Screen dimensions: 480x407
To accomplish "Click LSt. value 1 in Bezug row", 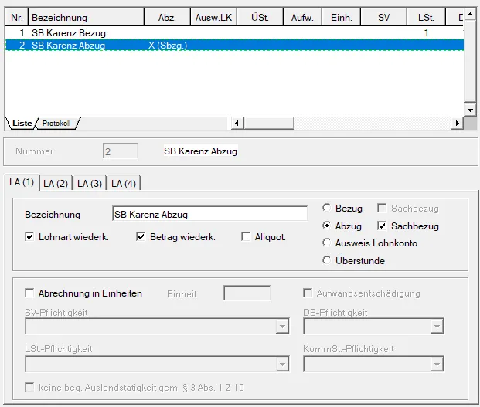I will [x=426, y=33].
